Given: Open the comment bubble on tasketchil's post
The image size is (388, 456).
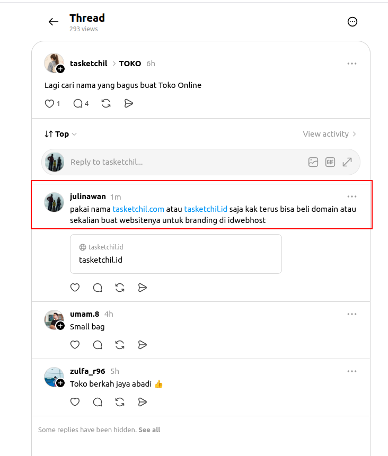Looking at the screenshot, I should point(78,103).
